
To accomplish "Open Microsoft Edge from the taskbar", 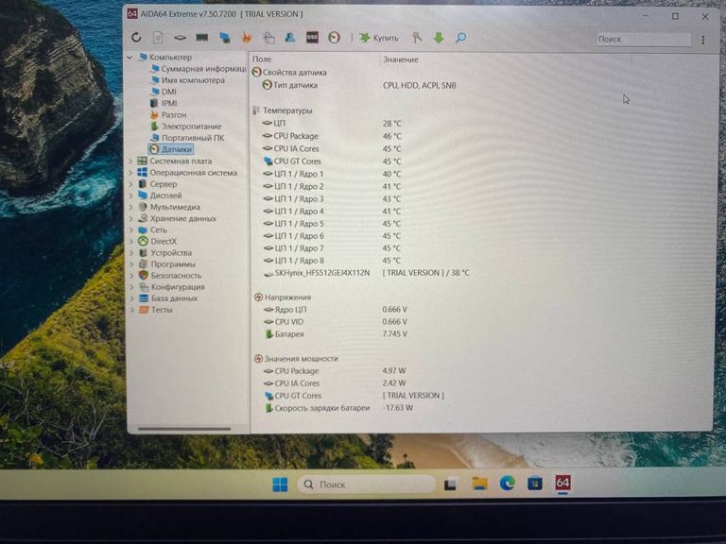I will tap(508, 484).
